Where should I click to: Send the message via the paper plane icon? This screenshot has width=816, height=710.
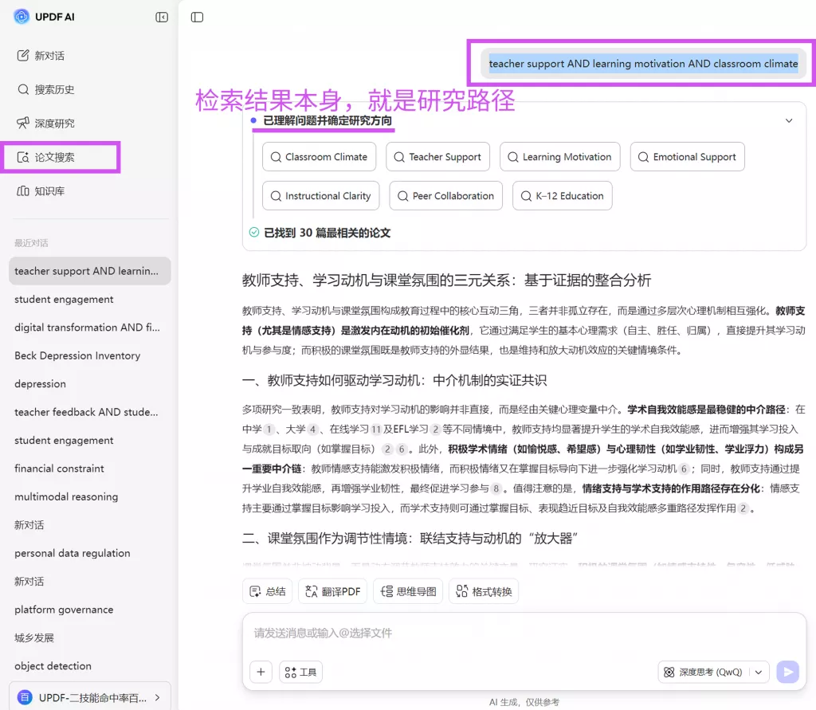coord(788,672)
